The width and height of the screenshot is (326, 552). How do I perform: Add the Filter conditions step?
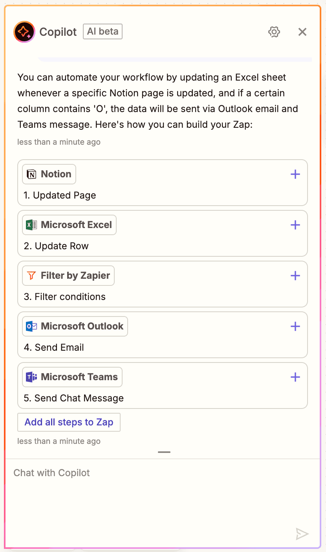(295, 276)
